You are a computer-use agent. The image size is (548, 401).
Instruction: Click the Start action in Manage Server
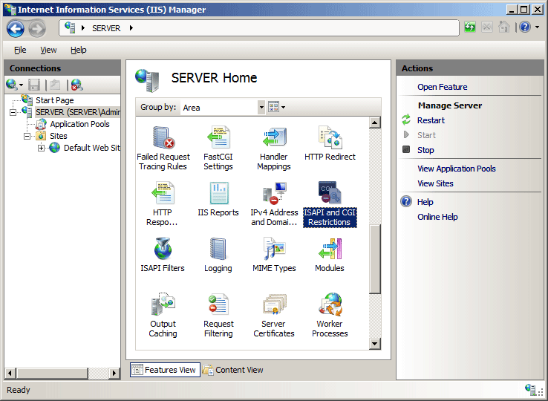[426, 135]
